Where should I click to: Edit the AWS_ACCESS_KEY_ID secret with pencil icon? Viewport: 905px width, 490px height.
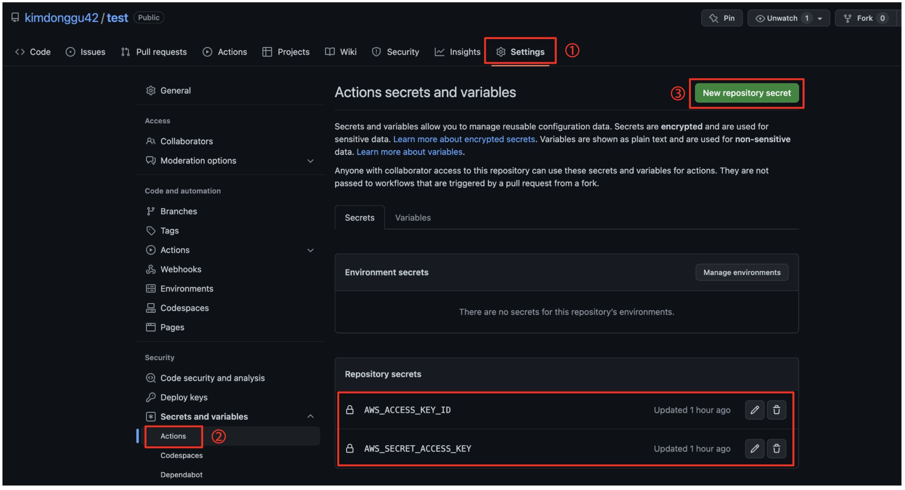755,410
